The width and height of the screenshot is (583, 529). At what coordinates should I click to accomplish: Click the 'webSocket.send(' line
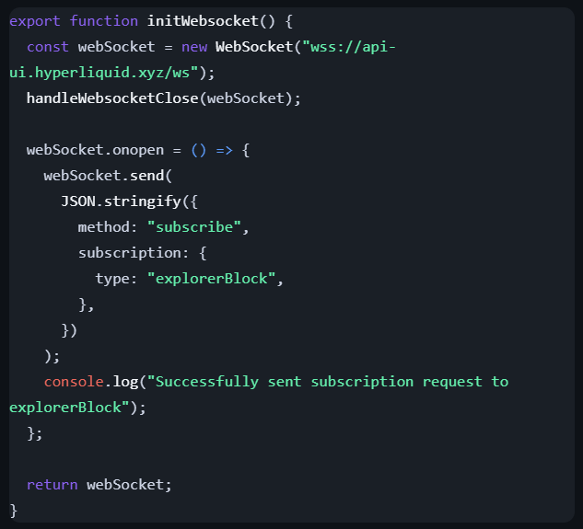tap(108, 176)
